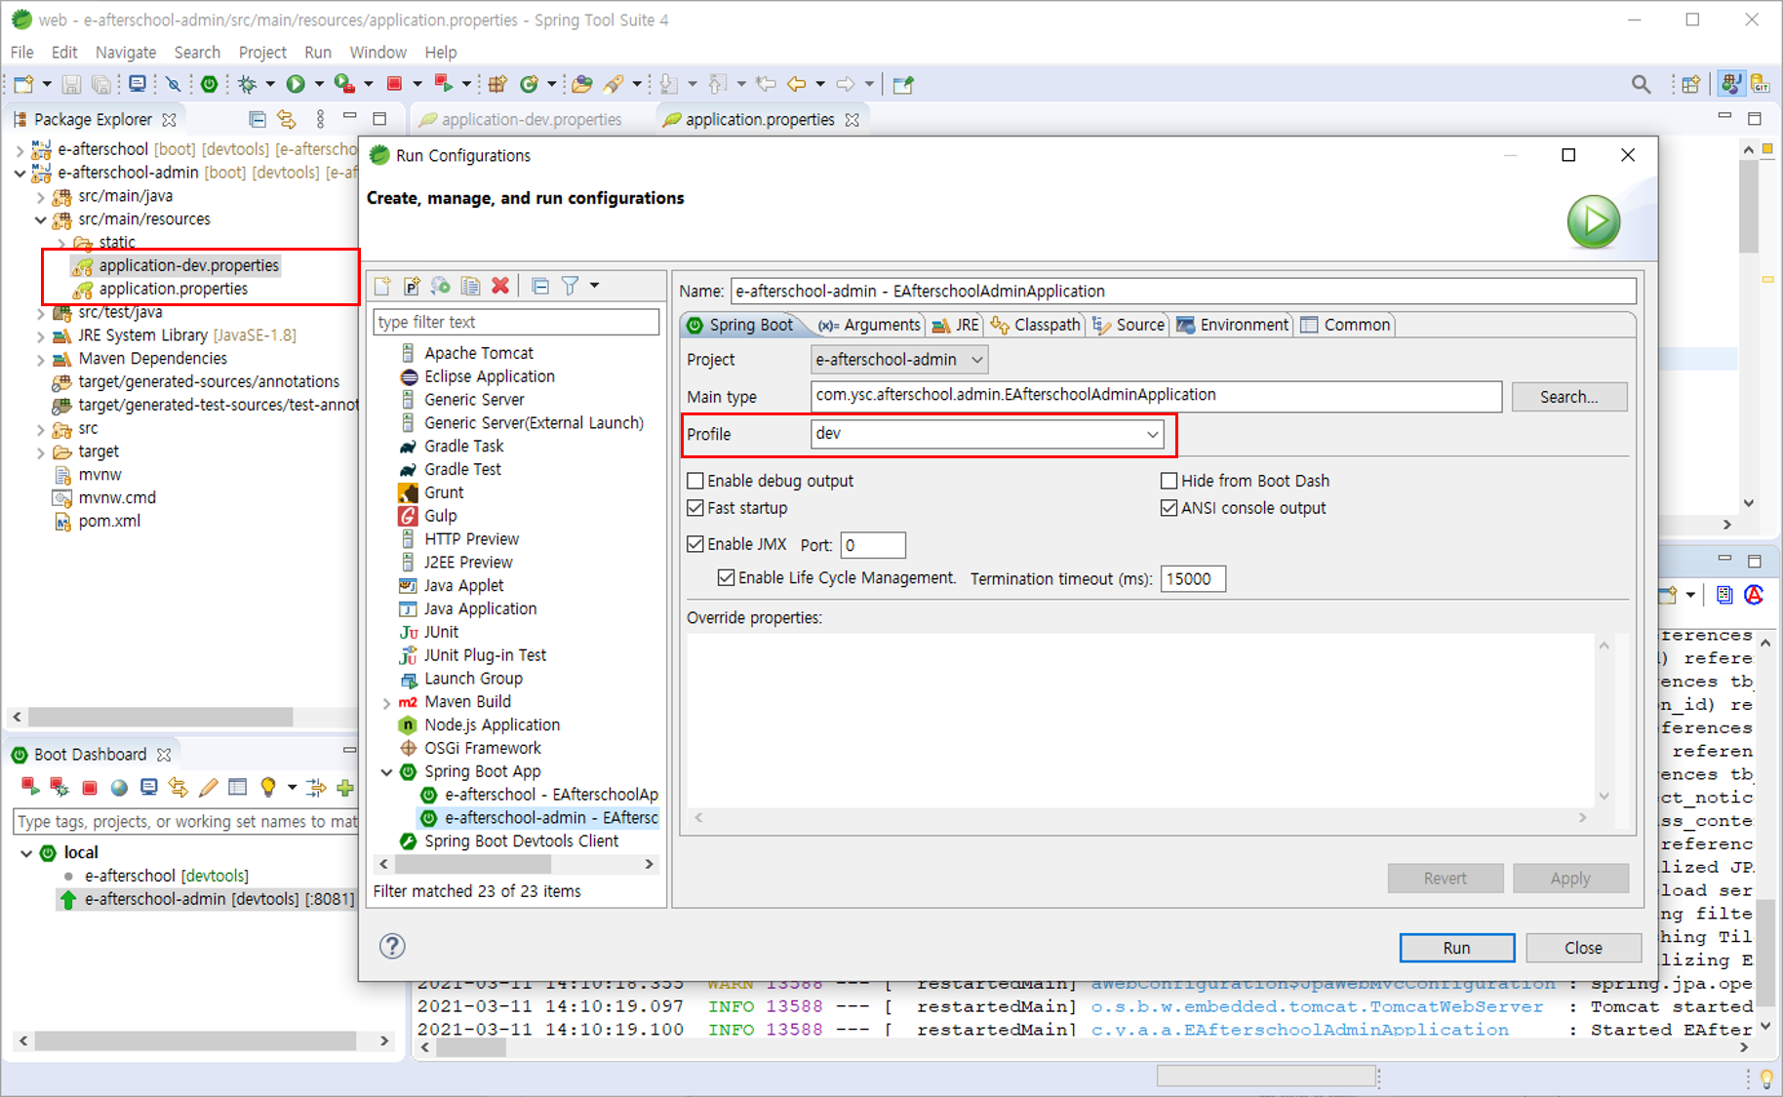Click the Termination timeout field
Viewport: 1783px width, 1097px height.
pos(1192,578)
